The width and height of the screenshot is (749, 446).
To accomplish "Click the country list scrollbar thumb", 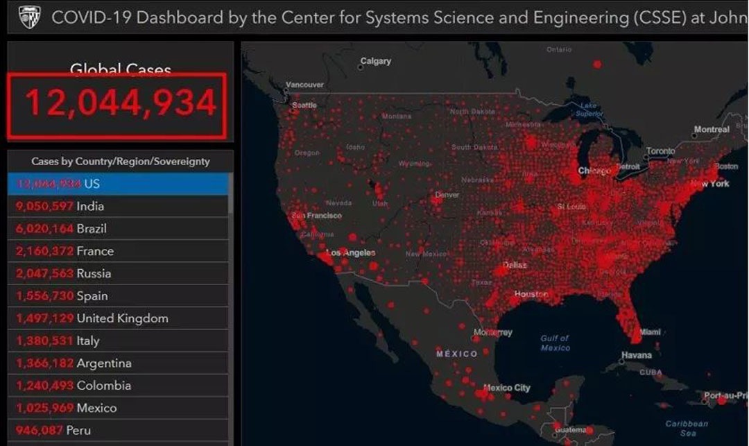I will click(231, 193).
